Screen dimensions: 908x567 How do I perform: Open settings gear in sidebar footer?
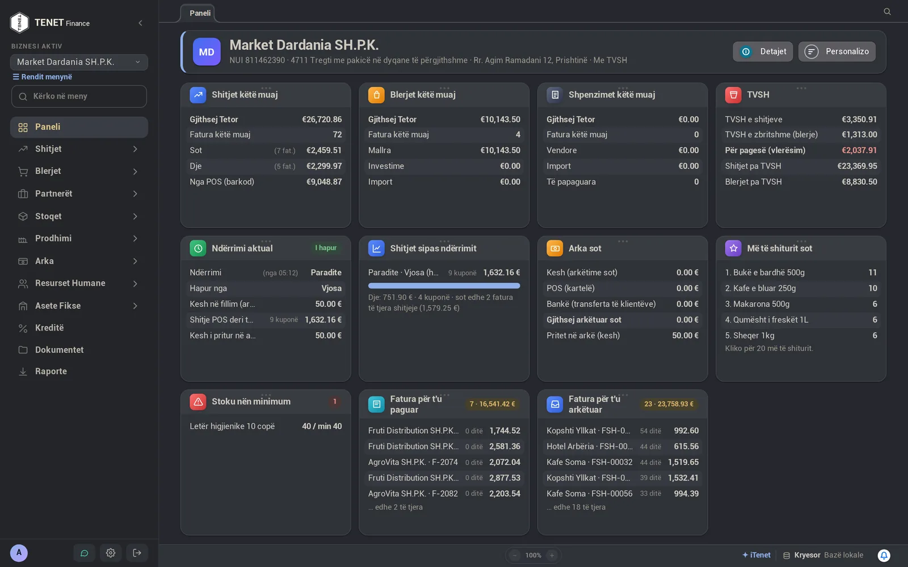111,553
